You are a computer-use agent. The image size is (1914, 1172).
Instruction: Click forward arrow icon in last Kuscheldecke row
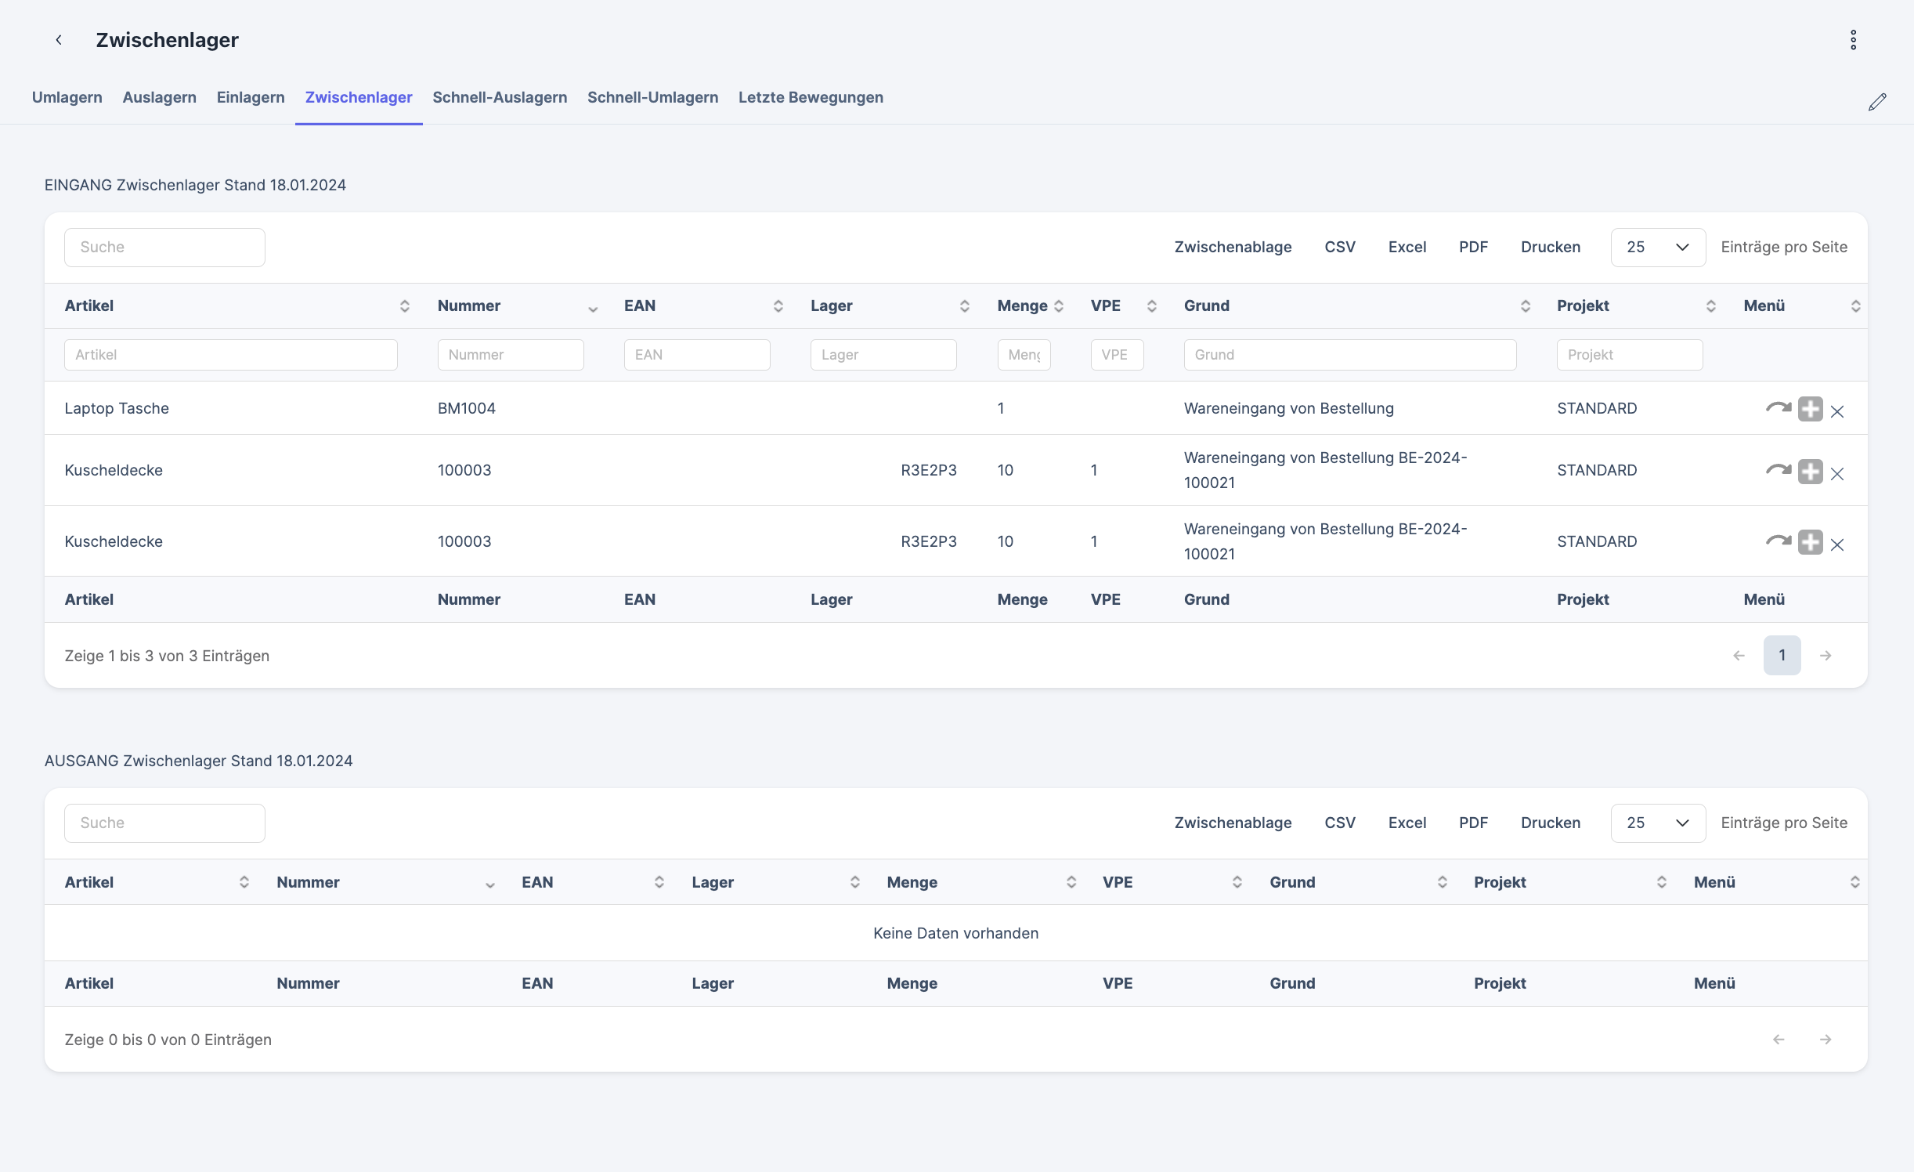(1778, 541)
